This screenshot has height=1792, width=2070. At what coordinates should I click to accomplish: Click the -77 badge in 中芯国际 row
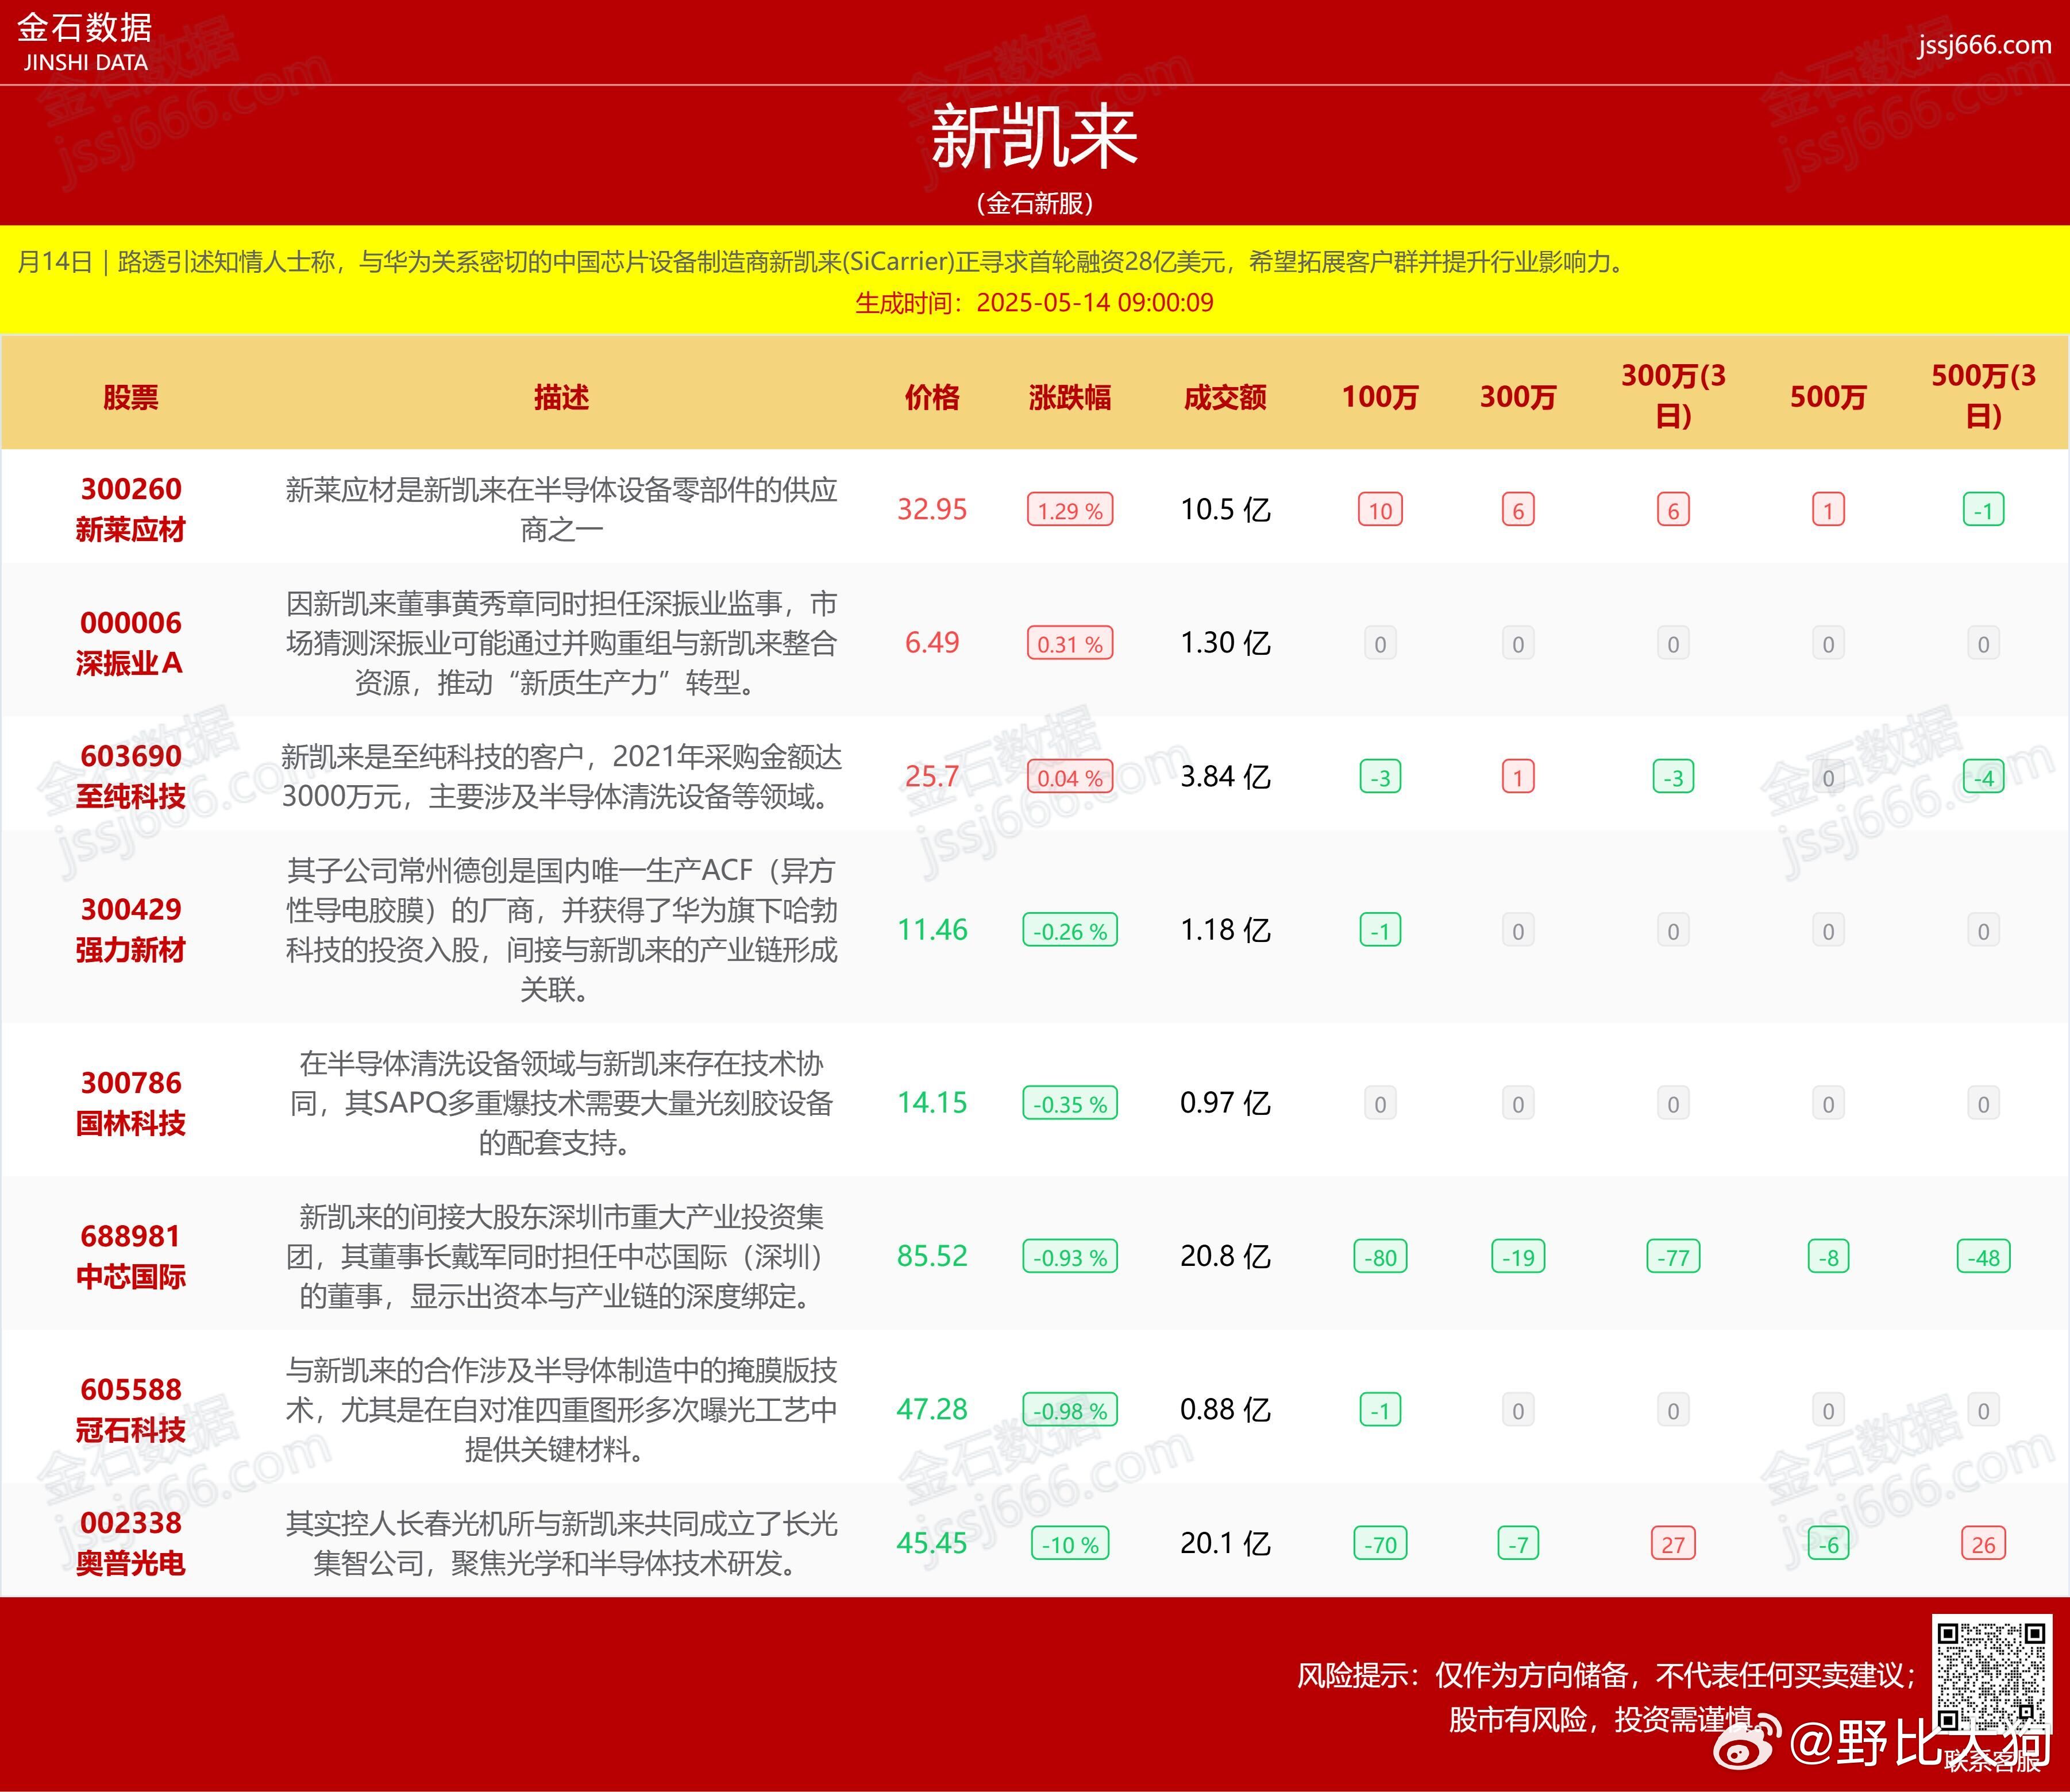[x=1673, y=1257]
